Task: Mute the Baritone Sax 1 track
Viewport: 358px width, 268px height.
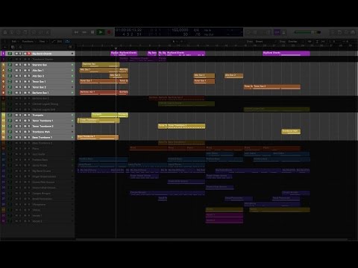Action: pyautogui.click(x=17, y=93)
